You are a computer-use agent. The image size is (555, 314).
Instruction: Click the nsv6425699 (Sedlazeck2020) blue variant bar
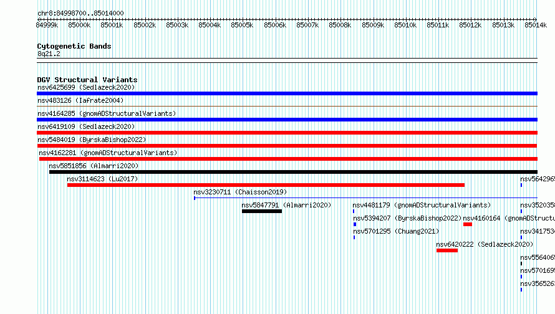pos(287,93)
